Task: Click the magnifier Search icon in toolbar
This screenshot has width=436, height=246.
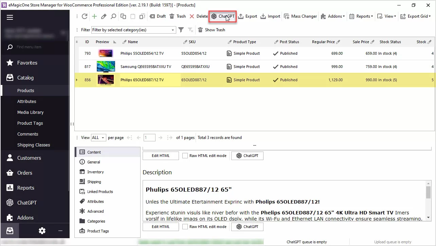Action: point(113,16)
